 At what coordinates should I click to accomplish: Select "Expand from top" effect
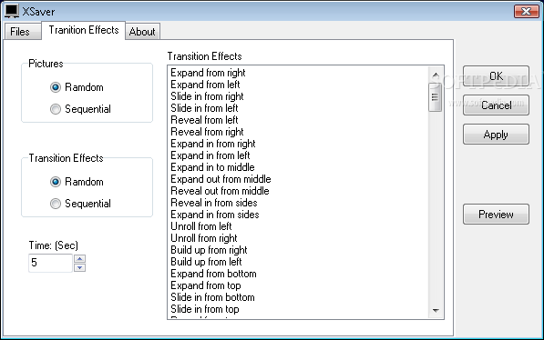206,285
